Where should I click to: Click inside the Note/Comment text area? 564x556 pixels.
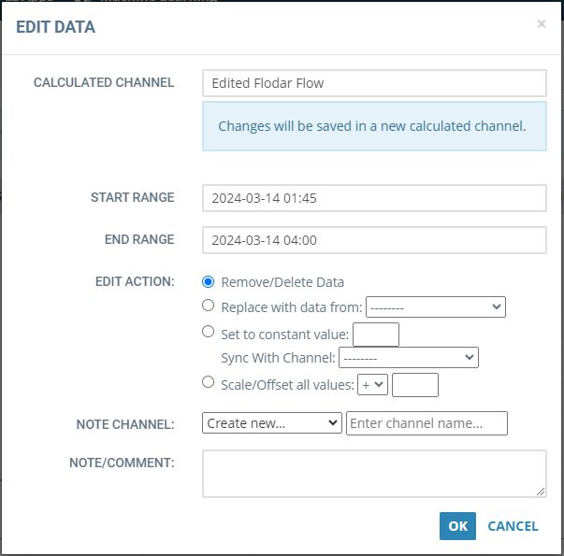(x=374, y=474)
